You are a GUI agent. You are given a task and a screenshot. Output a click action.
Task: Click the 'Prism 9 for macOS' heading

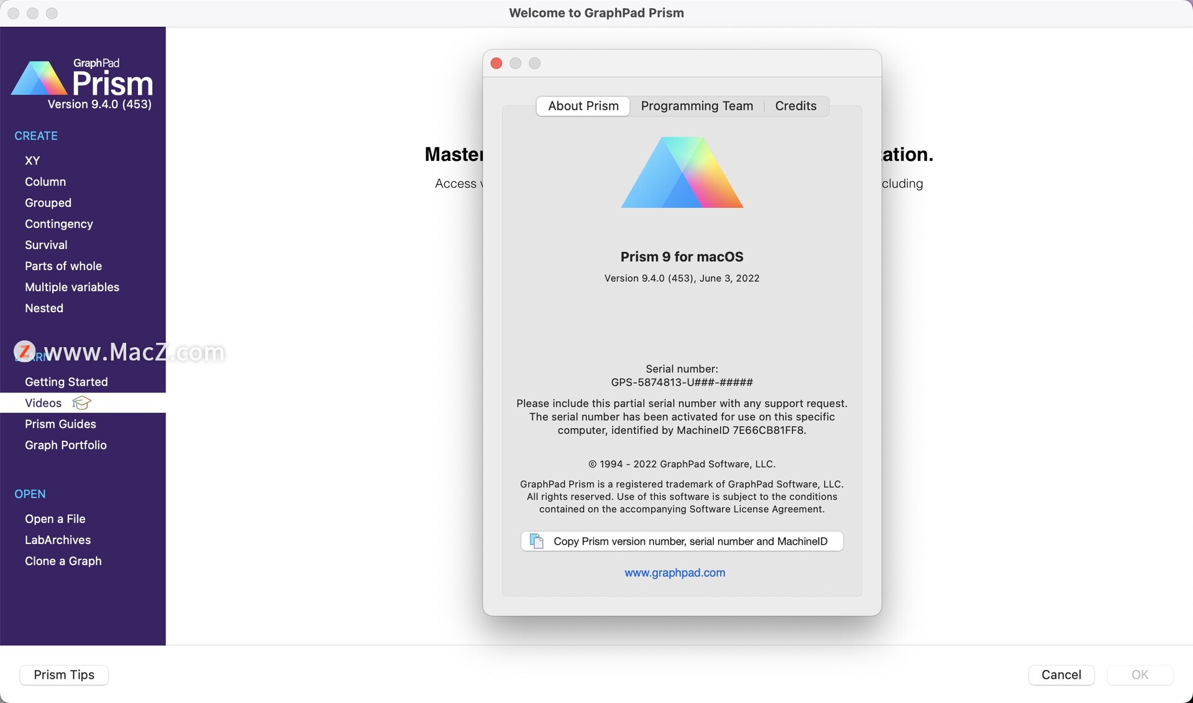pyautogui.click(x=682, y=256)
